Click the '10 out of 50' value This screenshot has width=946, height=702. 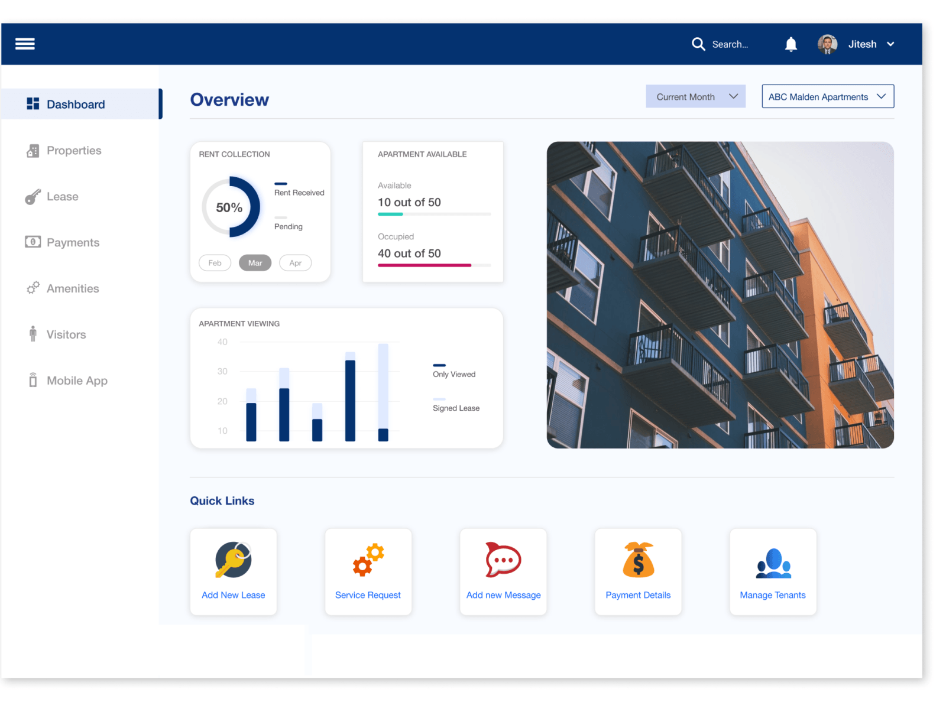click(x=409, y=202)
